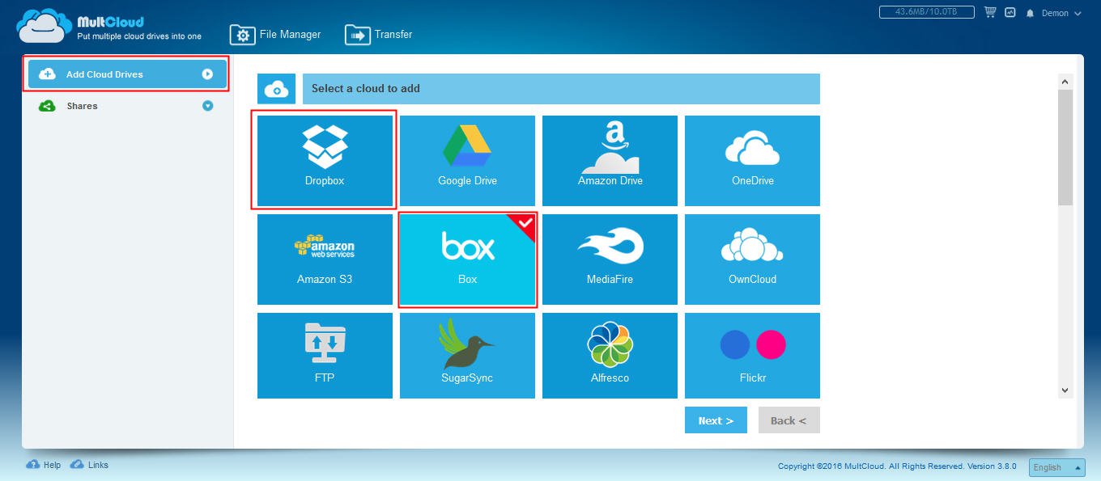Click the Back < button
Viewport: 1101px width, 481px height.
789,420
